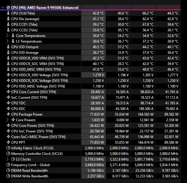Viewport: 187px width, 183px height.
Task: Click clock icon for Memory Controller Clock (UCLK)
Action: (8, 153)
